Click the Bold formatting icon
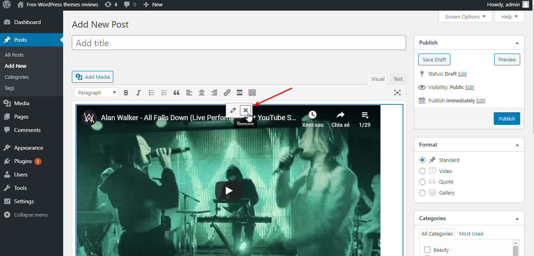Screen dimensions: 534x256 coord(126,93)
